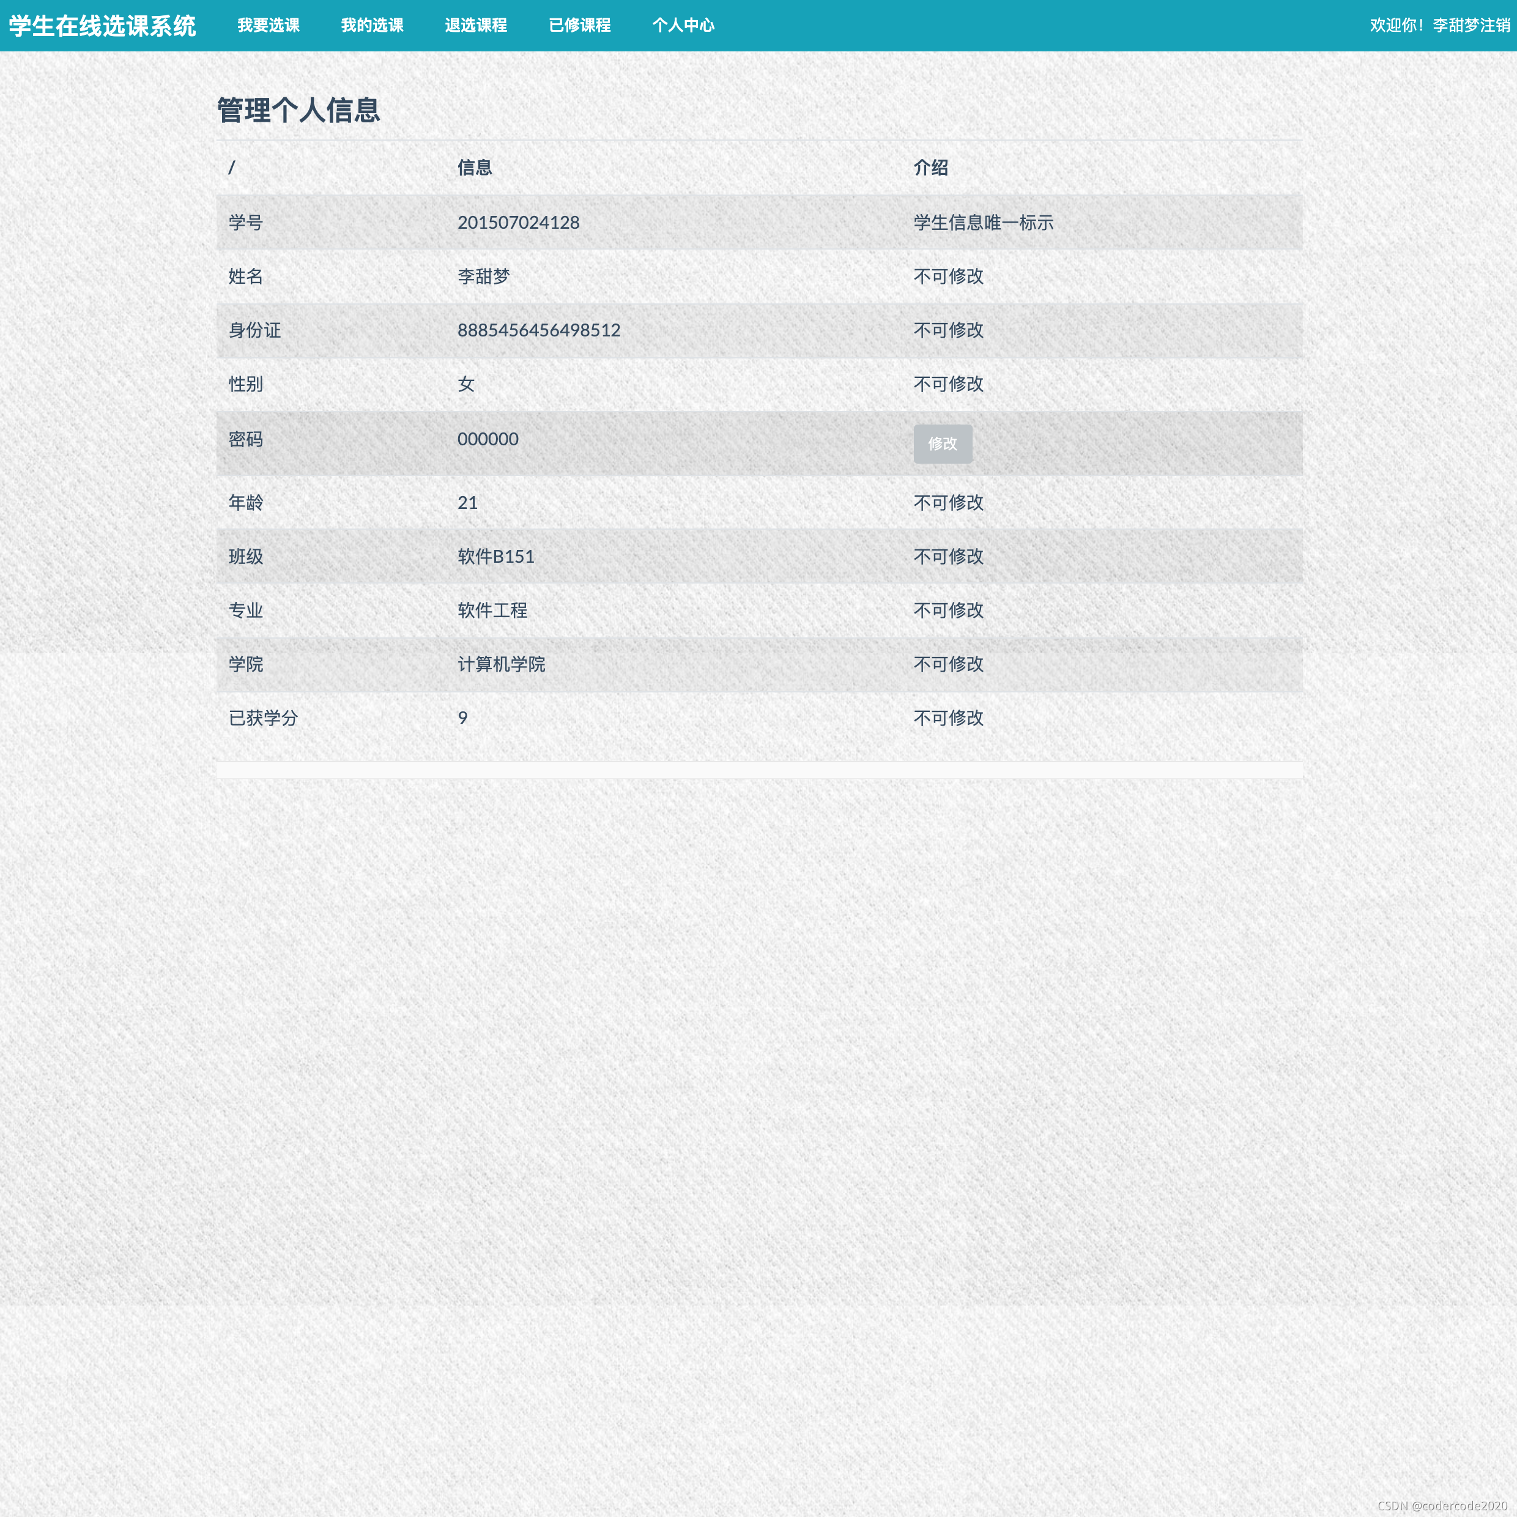
Task: Click the 修改 password button
Action: coord(942,443)
